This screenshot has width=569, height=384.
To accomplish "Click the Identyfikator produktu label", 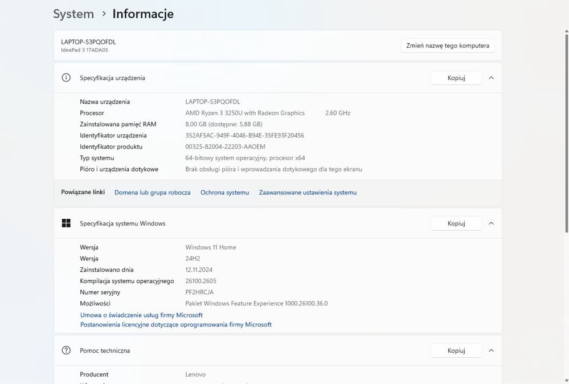I will click(x=111, y=146).
